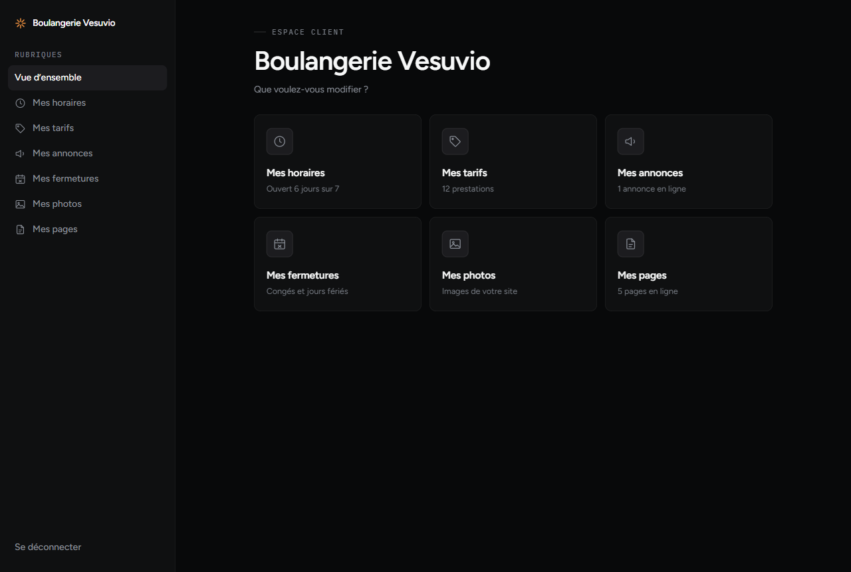Click the text "Images de votre site"

pyautogui.click(x=479, y=291)
